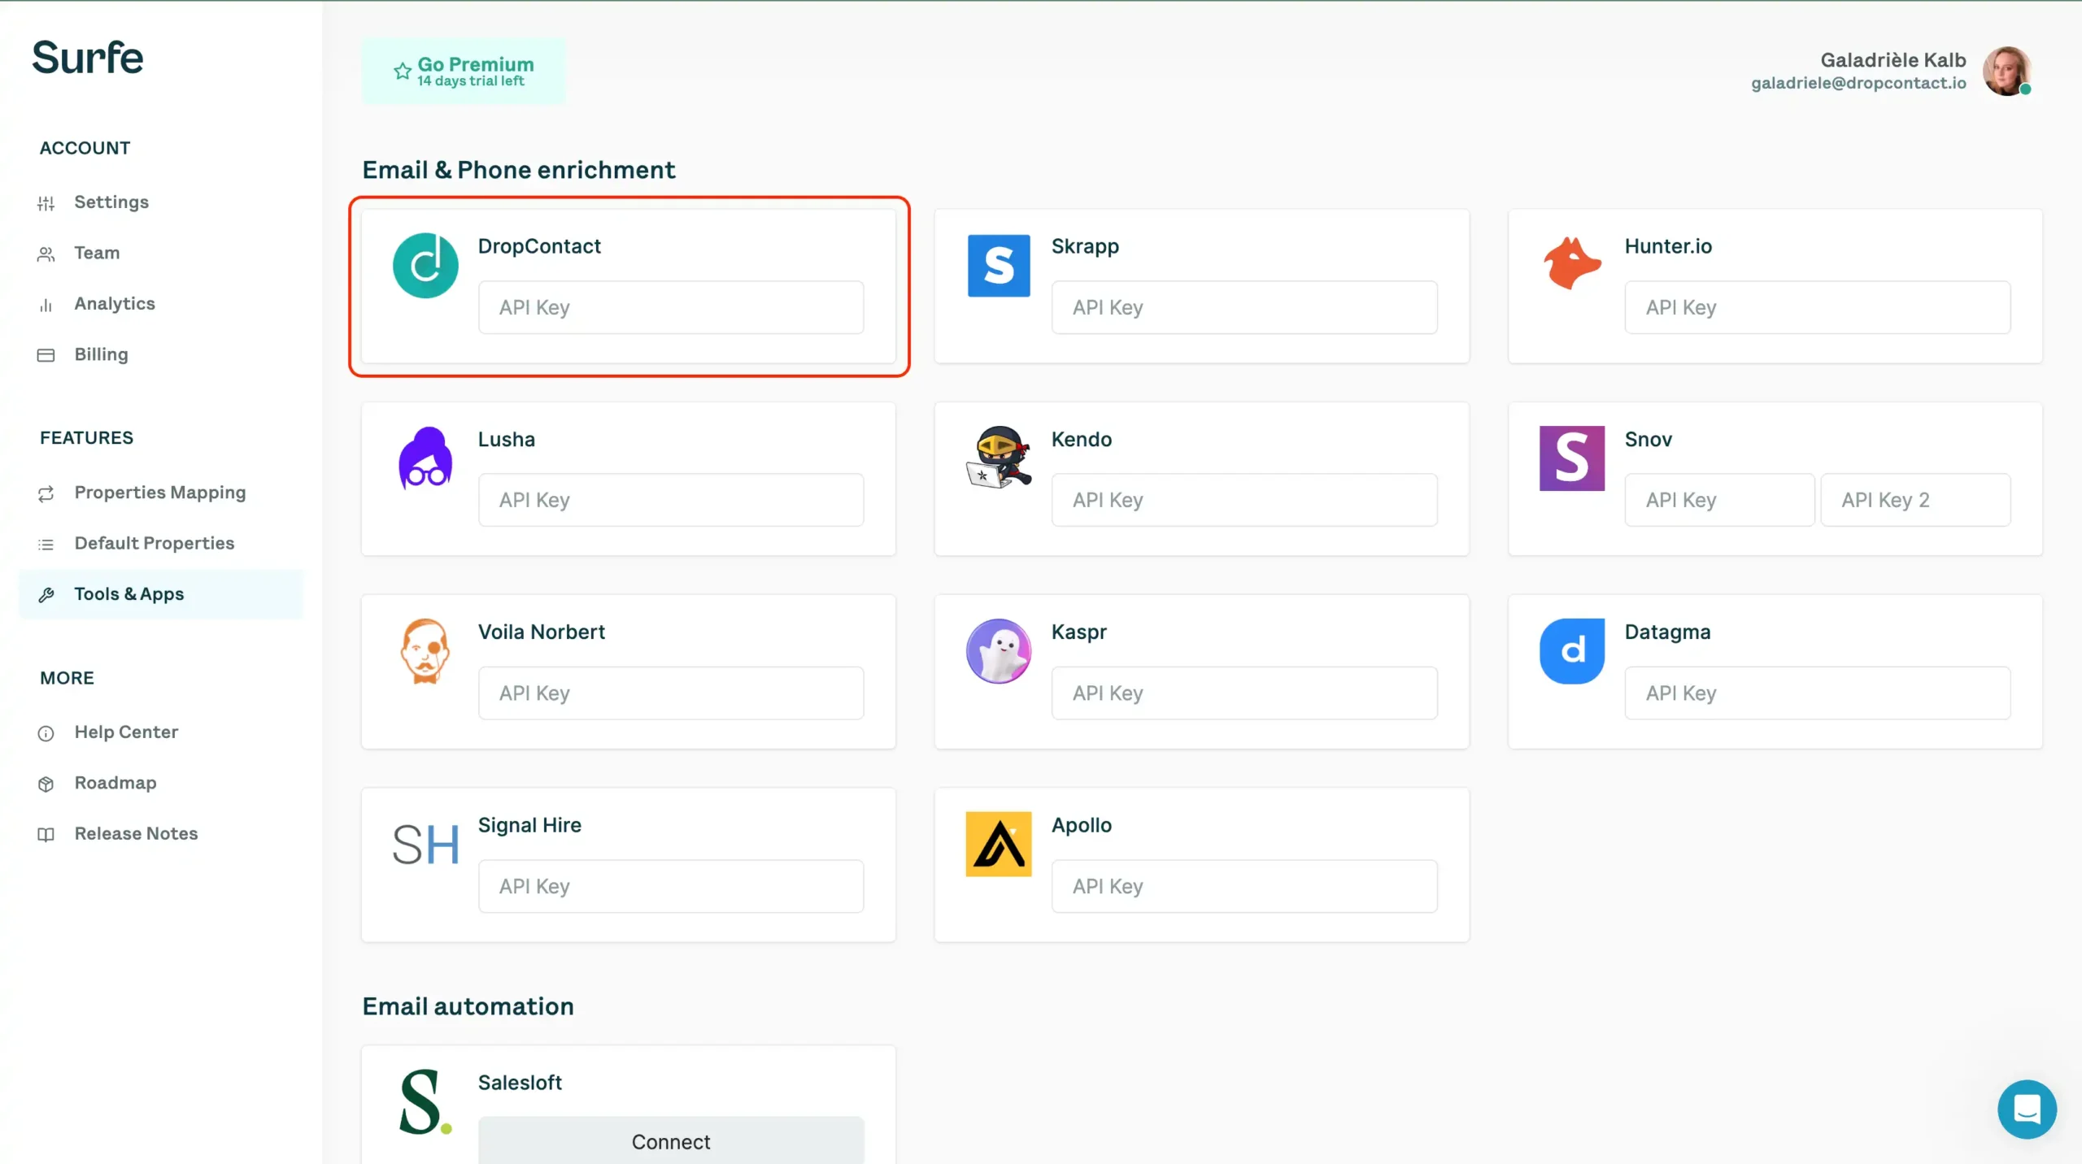Click the Salesloft logo icon
This screenshot has height=1164, width=2082.
point(425,1102)
